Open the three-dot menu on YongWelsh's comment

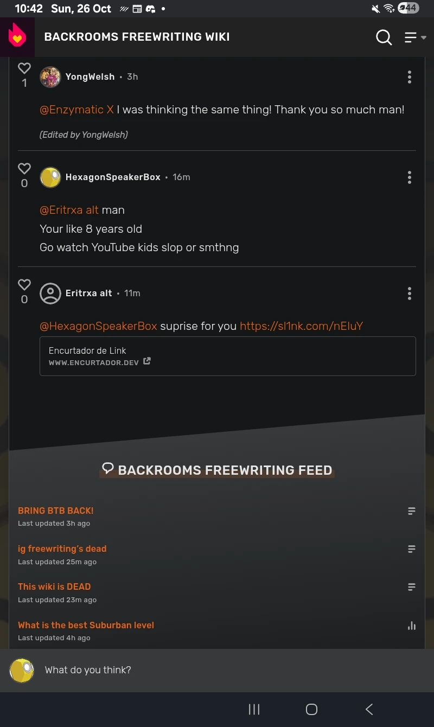[x=410, y=76]
